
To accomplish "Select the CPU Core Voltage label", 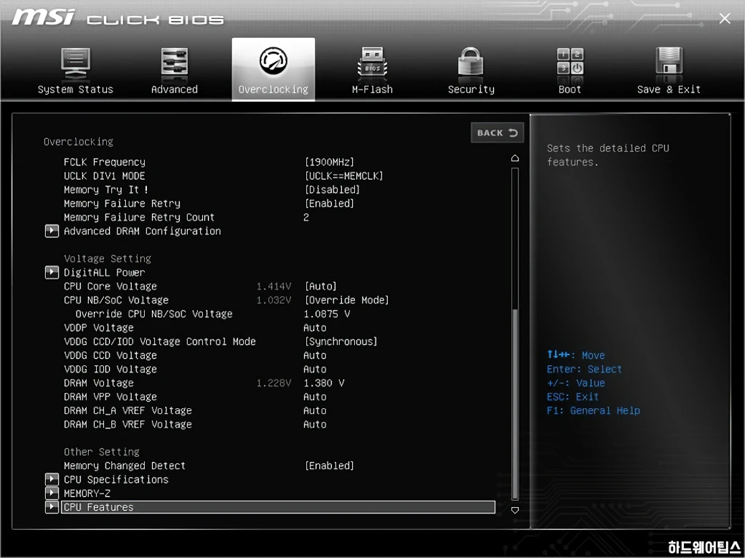I will [x=111, y=286].
